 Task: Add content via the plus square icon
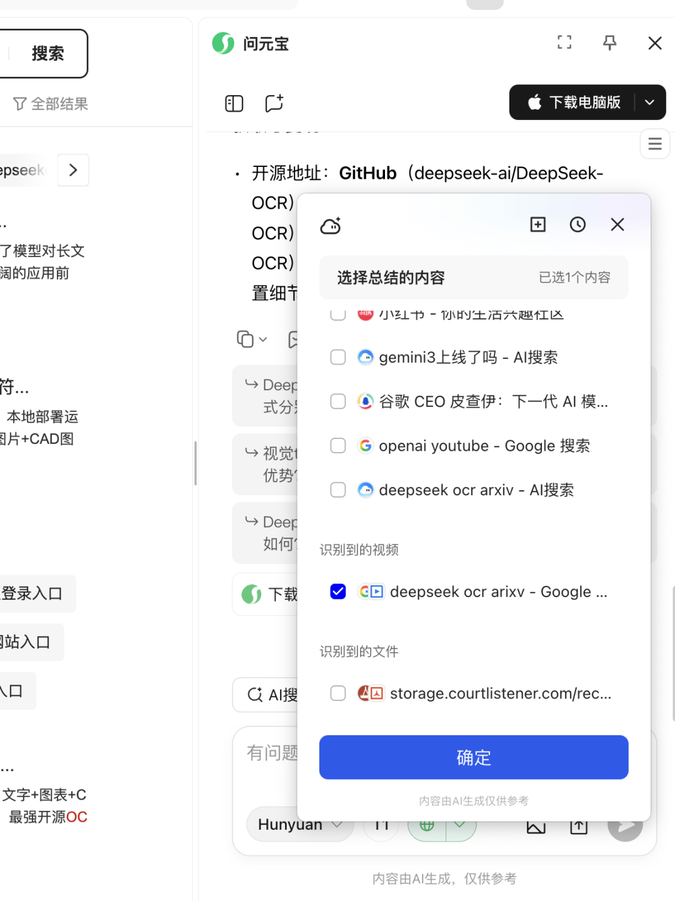[x=537, y=224]
